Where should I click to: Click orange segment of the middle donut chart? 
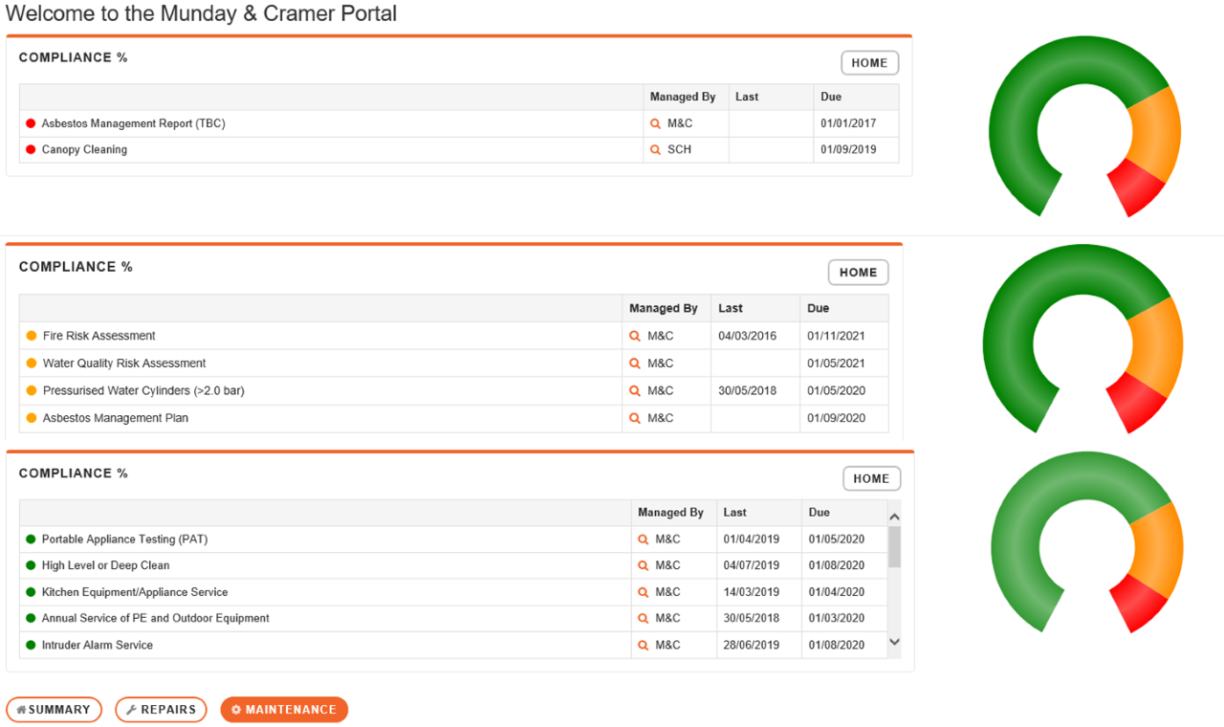point(1157,344)
